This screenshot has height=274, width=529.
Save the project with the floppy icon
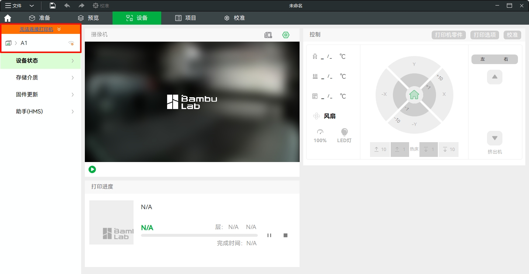pos(53,6)
